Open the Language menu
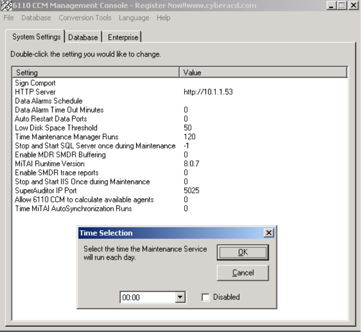The width and height of the screenshot is (361, 332). point(134,17)
